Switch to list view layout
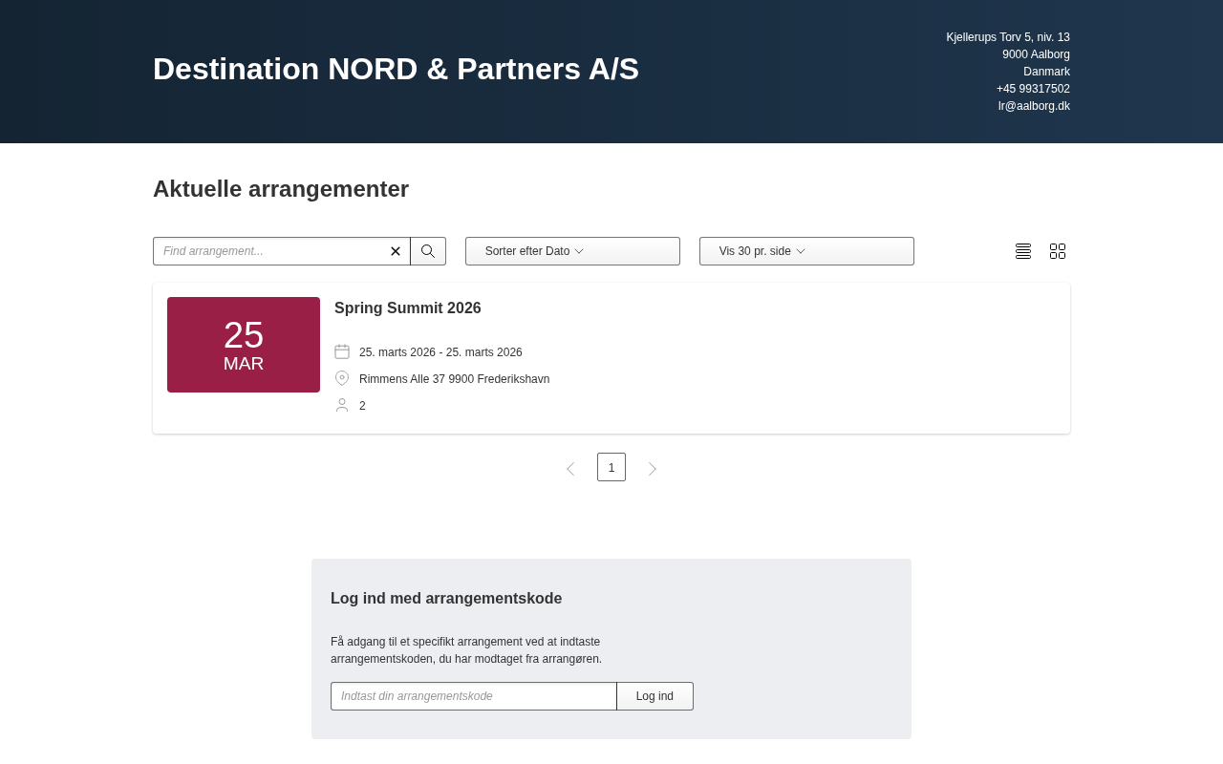This screenshot has height=764, width=1223. point(1023,251)
